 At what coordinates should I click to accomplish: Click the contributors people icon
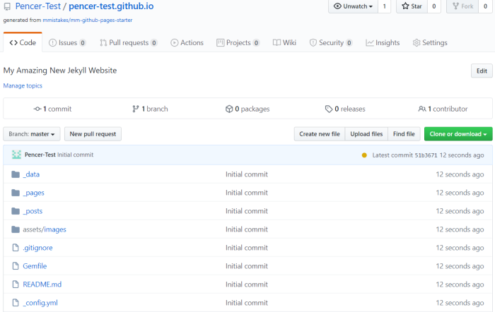pos(422,109)
